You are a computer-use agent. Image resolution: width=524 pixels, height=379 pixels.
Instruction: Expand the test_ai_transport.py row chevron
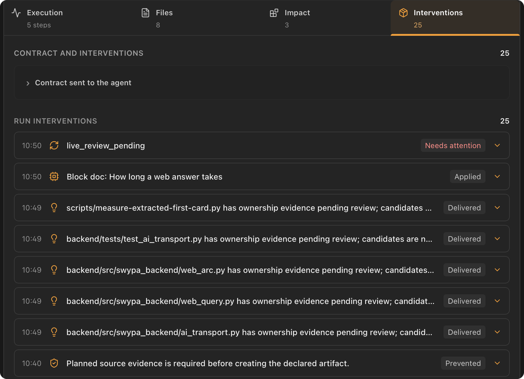coord(497,239)
